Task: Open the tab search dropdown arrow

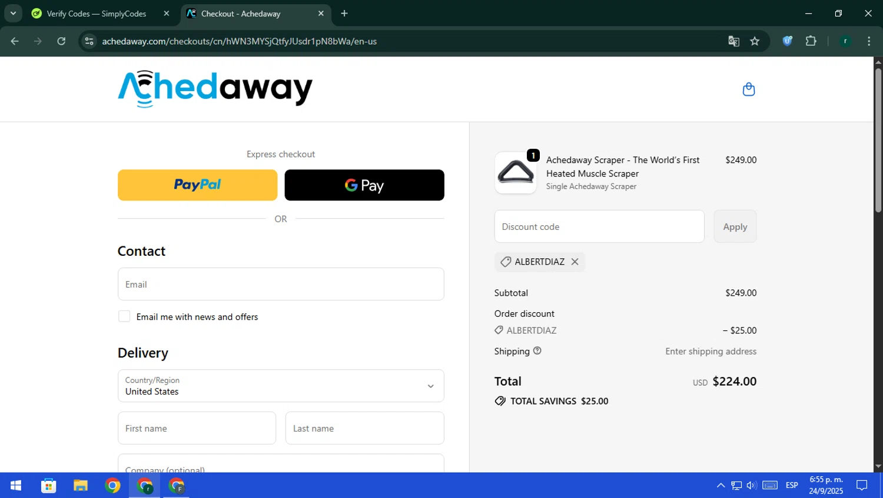Action: (13, 14)
